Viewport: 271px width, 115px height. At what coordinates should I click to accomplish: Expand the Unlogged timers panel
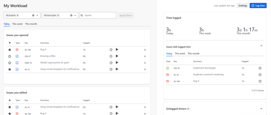point(261,108)
